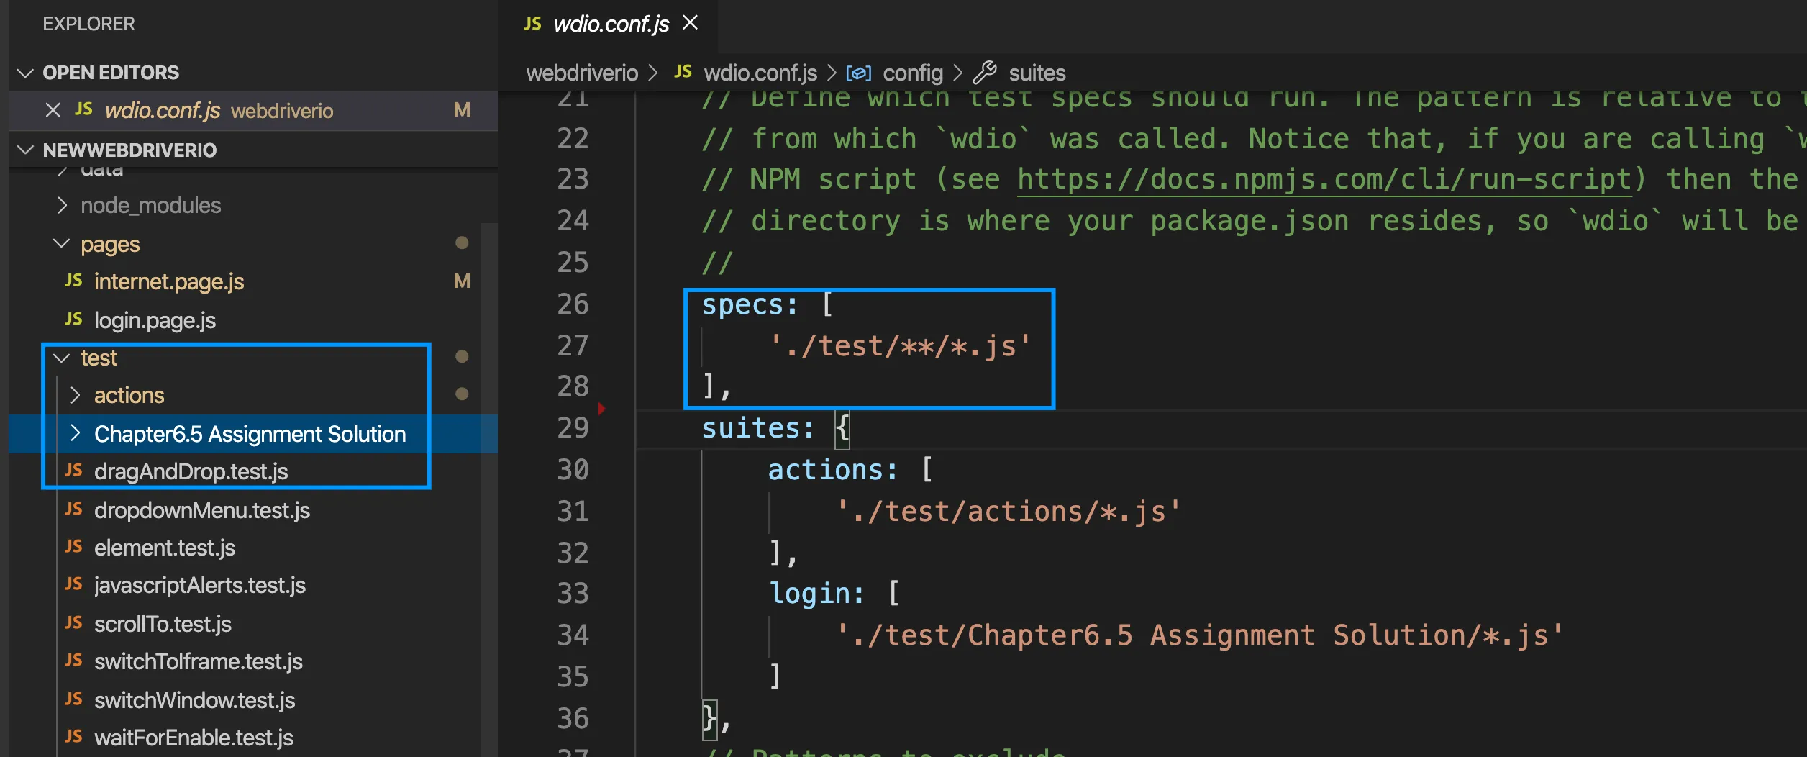Click the config symbol icon in breadcrumb

pos(859,73)
